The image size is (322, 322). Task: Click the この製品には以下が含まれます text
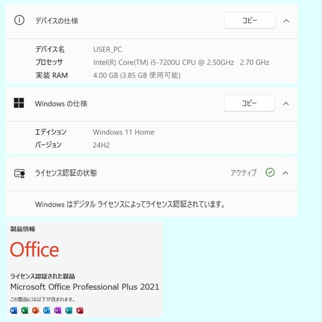[43, 299]
